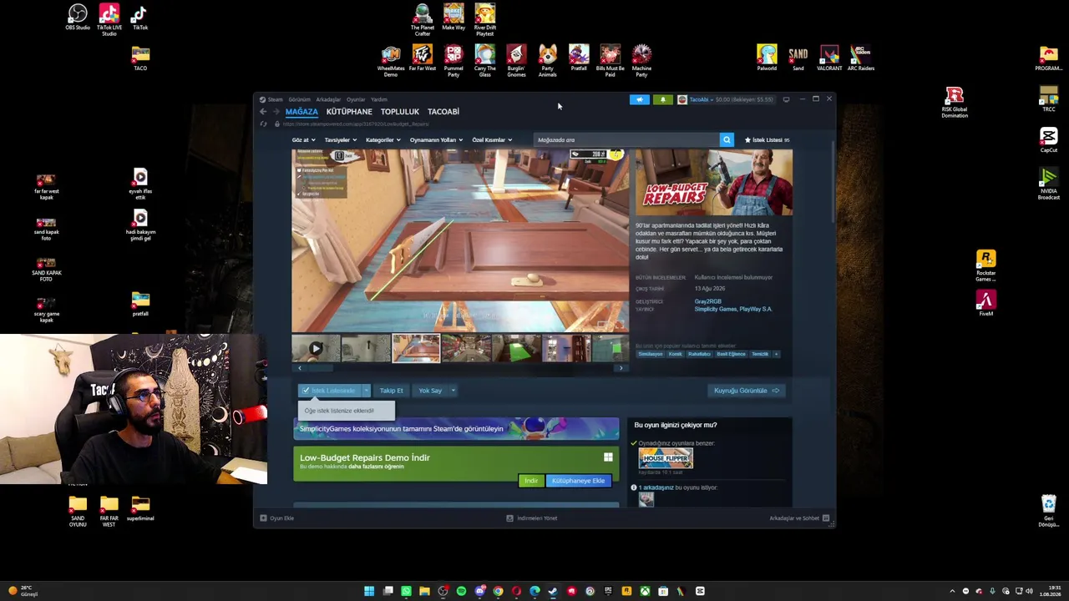Image resolution: width=1069 pixels, height=601 pixels.
Task: Open Make Way desktop shortcut
Action: click(453, 18)
